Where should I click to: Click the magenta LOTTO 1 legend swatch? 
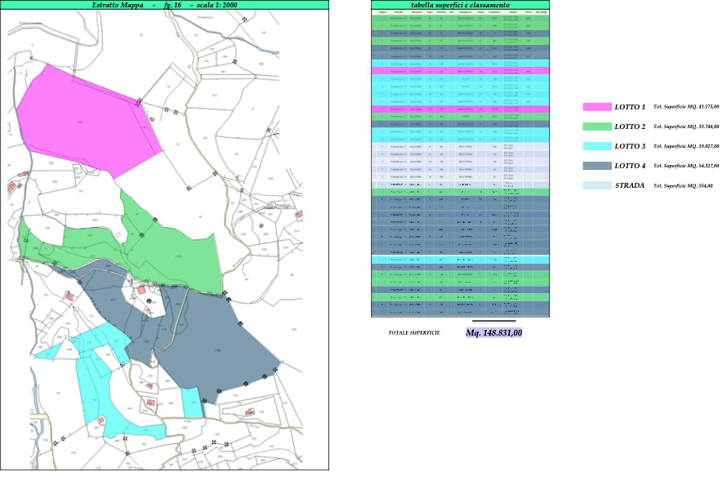[x=595, y=107]
